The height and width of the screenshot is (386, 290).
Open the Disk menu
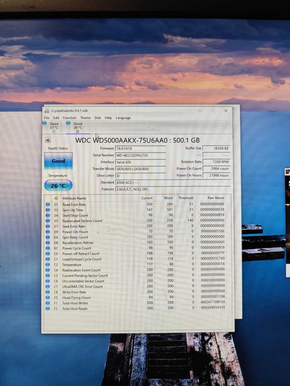[97, 118]
